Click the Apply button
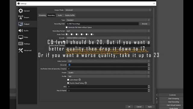The height and width of the screenshot is (109, 193). pyautogui.click(x=150, y=107)
